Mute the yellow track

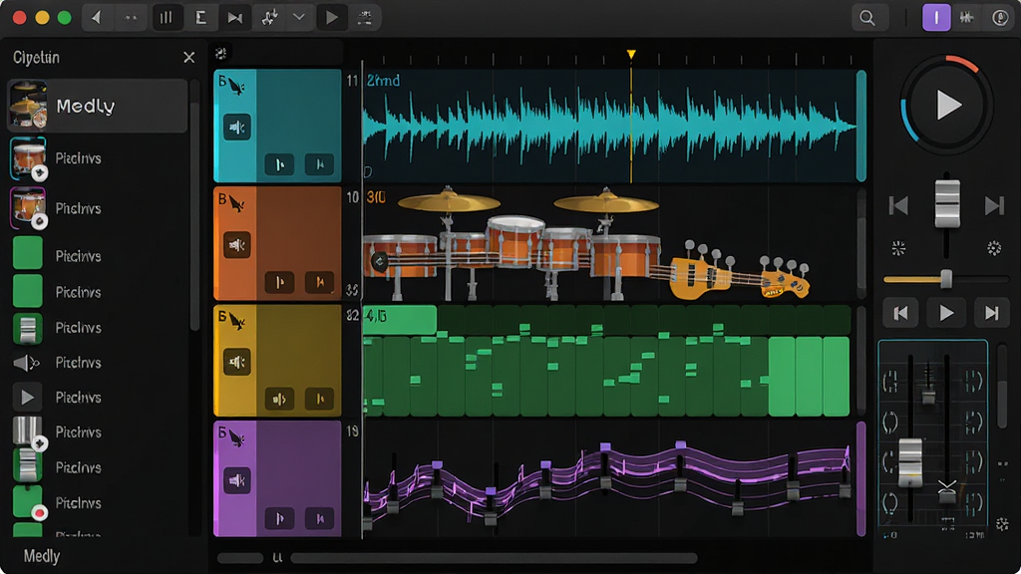coord(237,362)
